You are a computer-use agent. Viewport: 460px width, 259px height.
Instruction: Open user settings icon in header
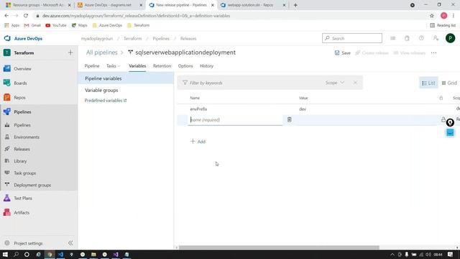(x=436, y=38)
